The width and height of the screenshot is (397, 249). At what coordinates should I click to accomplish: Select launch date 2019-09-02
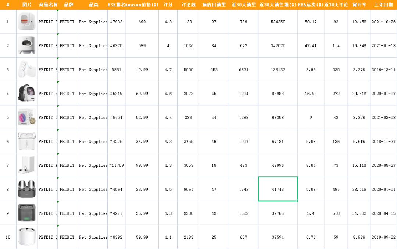(x=383, y=237)
